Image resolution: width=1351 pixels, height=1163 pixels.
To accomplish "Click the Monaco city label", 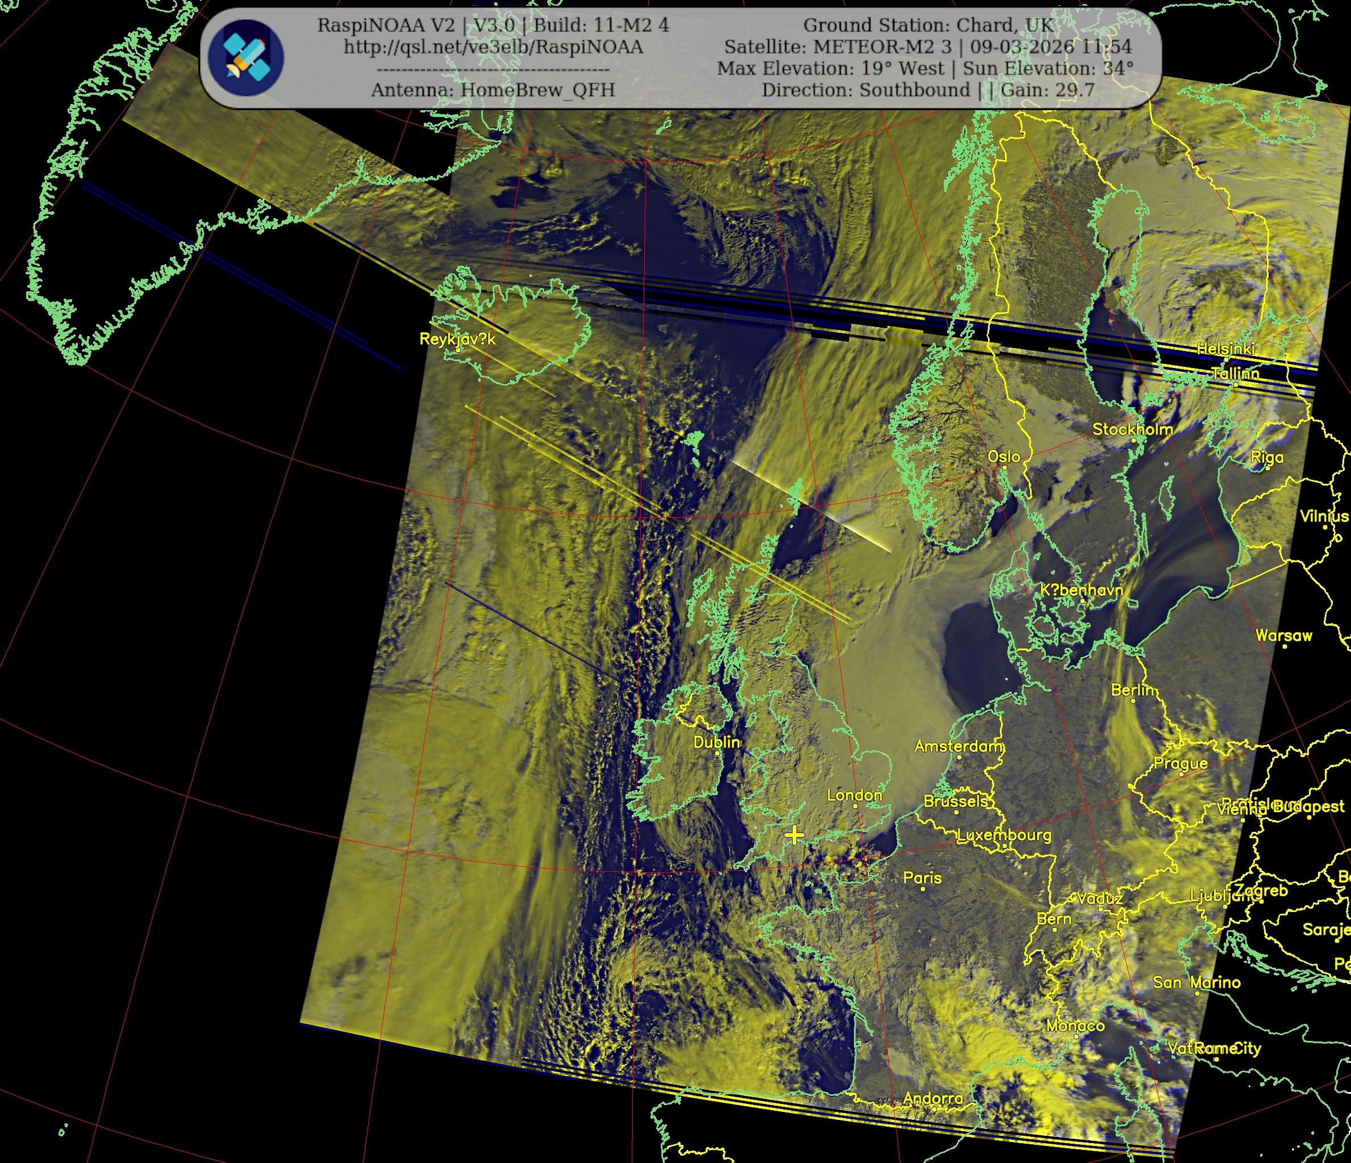I will point(1075,1026).
